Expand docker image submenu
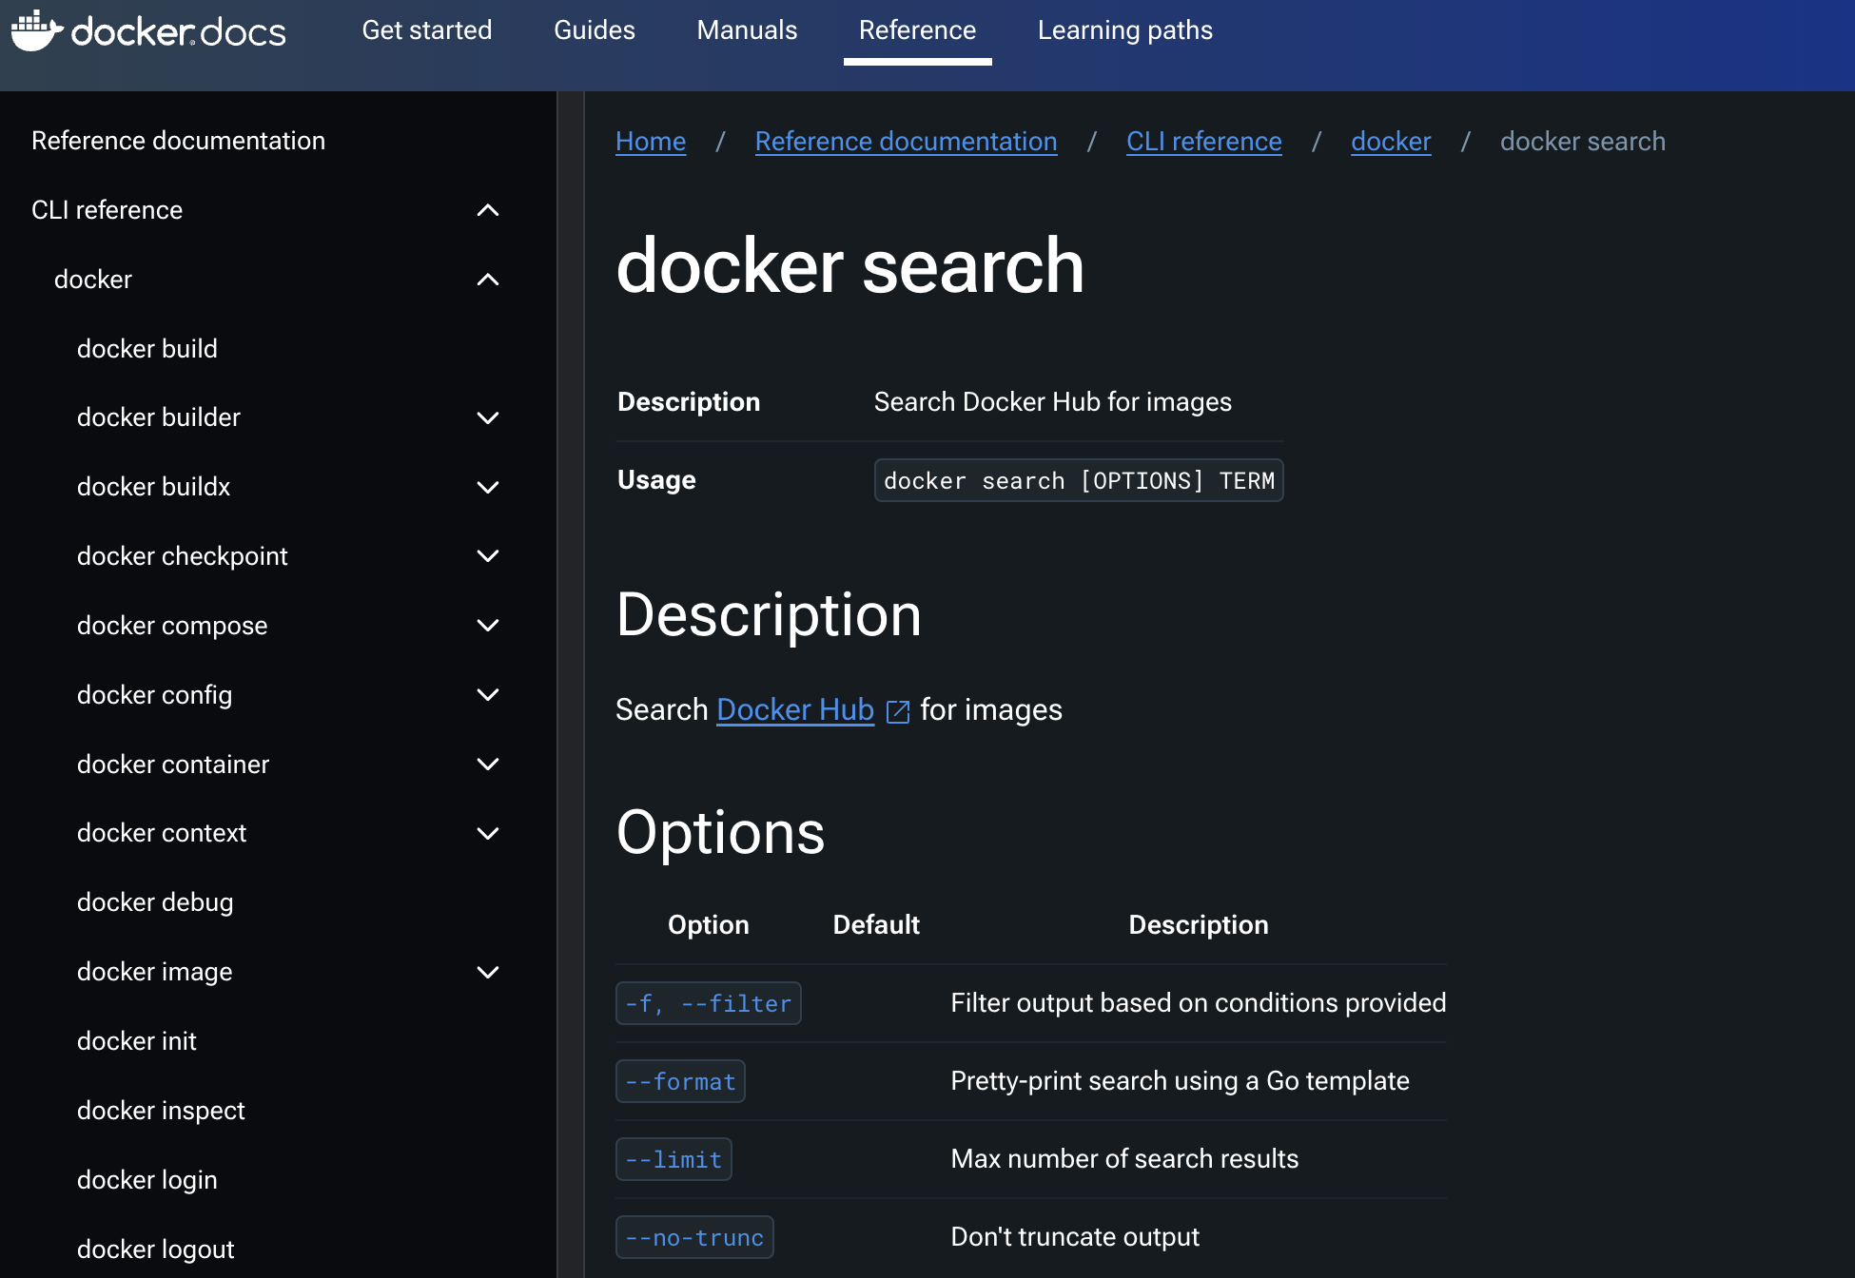 [487, 972]
